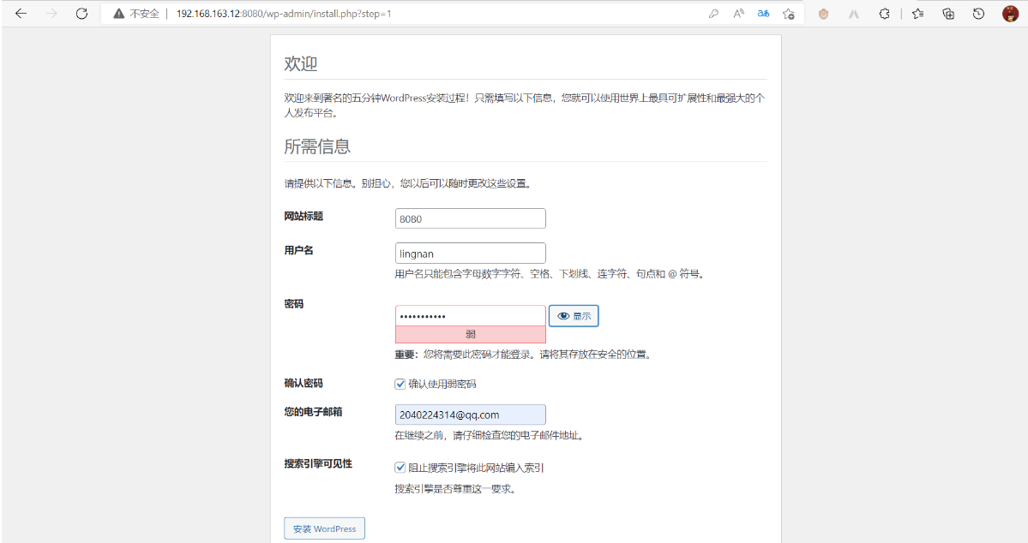Image resolution: width=1028 pixels, height=543 pixels.
Task: Click the 安装 WordPress button
Action: [324, 528]
